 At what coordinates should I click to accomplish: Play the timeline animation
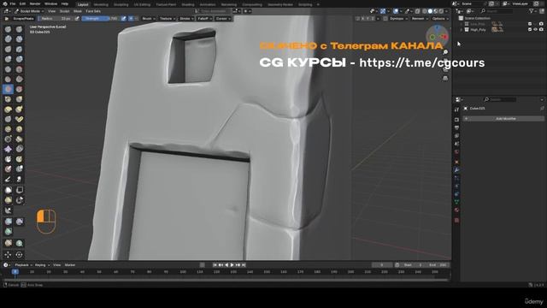[232, 265]
